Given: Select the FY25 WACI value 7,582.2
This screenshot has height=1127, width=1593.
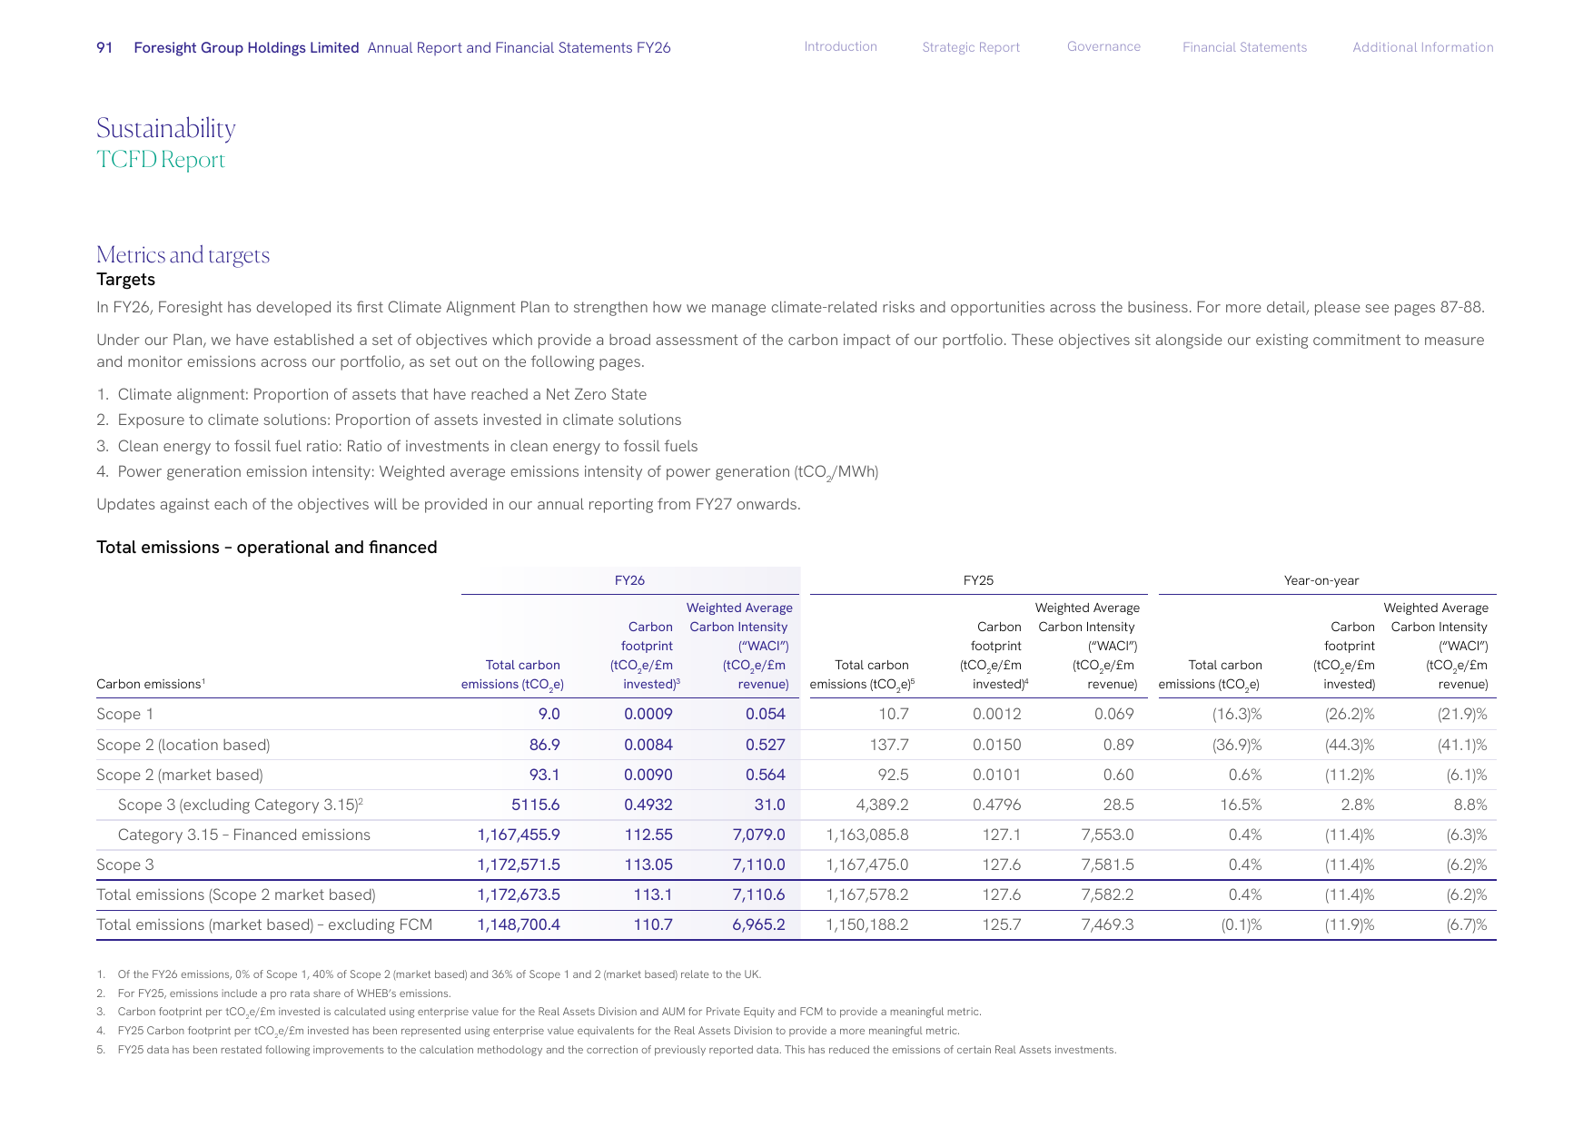Looking at the screenshot, I should (x=1107, y=895).
